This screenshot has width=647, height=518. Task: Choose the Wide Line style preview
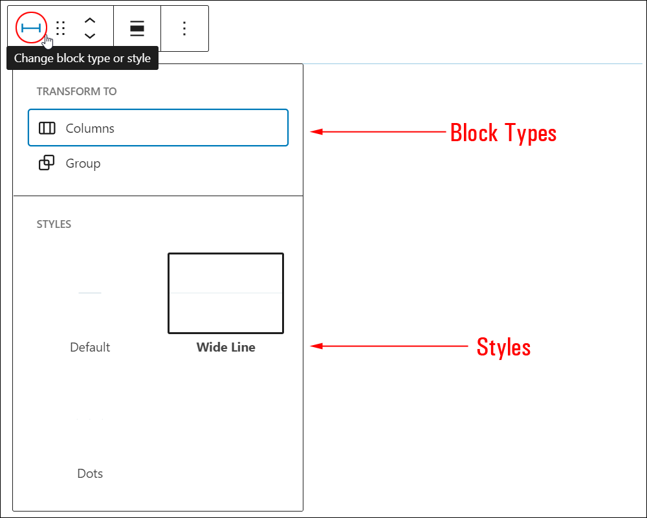(x=226, y=293)
